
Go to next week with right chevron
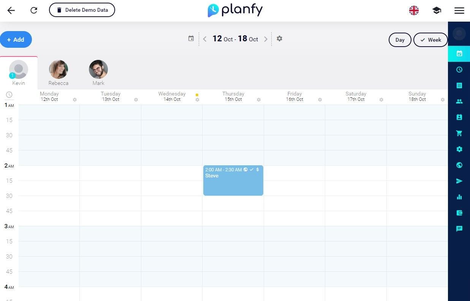pyautogui.click(x=266, y=39)
